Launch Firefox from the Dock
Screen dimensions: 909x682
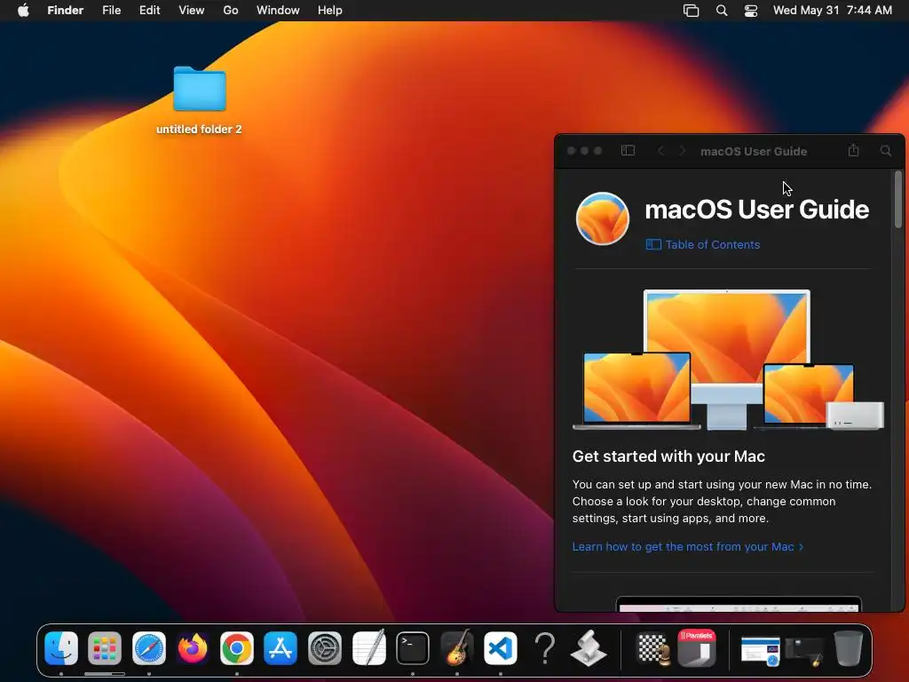[193, 647]
